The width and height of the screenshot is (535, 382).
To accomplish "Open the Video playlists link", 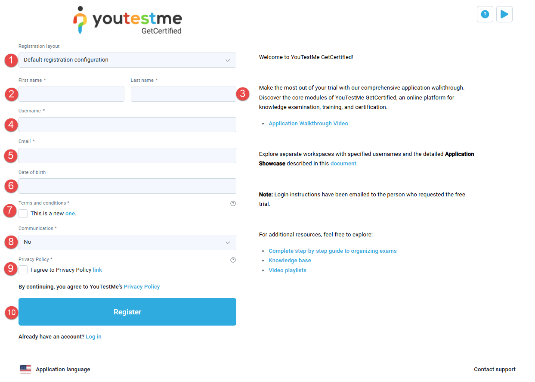I will coord(288,270).
